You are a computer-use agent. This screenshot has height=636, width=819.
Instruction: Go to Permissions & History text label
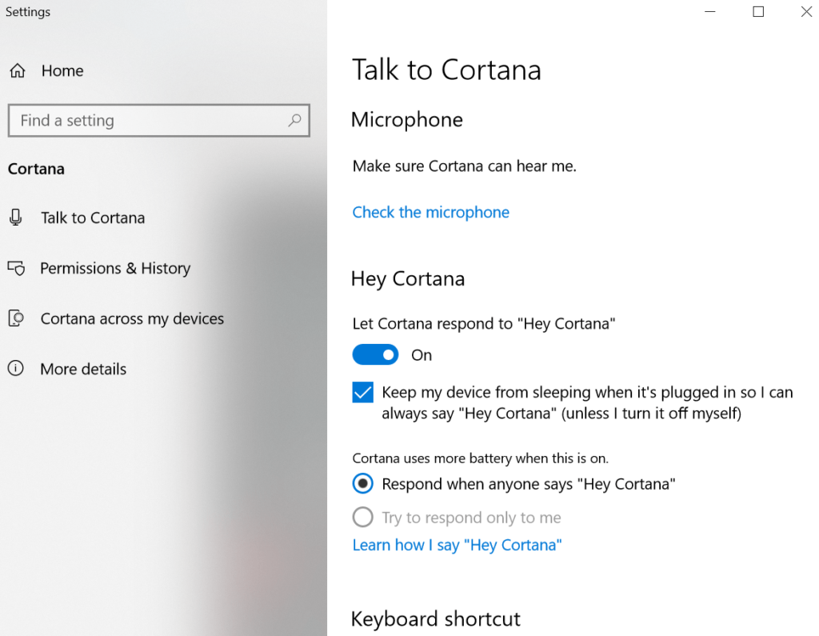coord(115,268)
